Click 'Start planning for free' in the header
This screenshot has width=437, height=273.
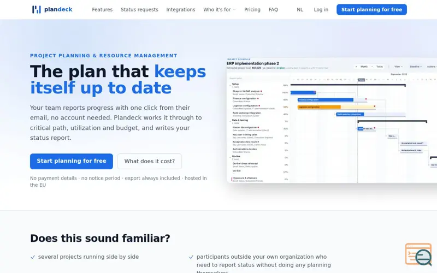coord(371,9)
